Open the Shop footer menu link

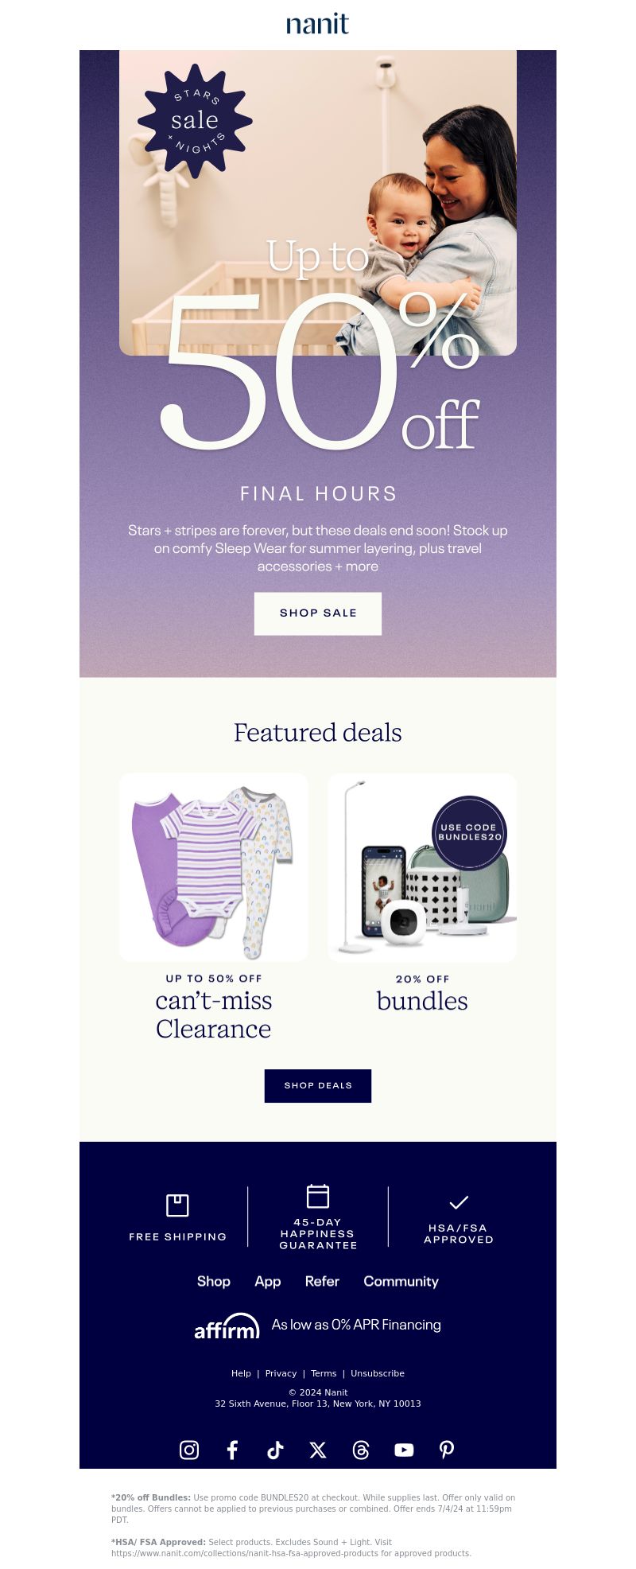214,1281
